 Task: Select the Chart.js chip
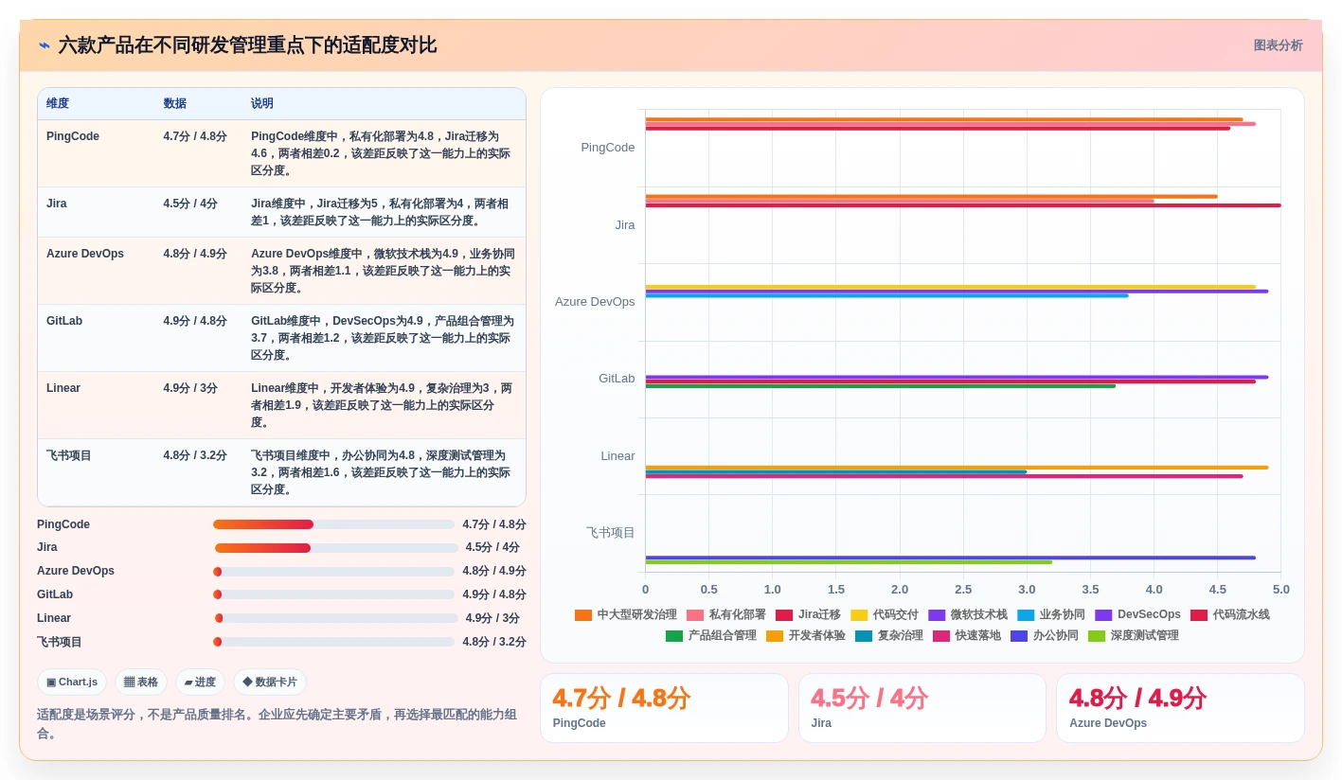click(72, 682)
